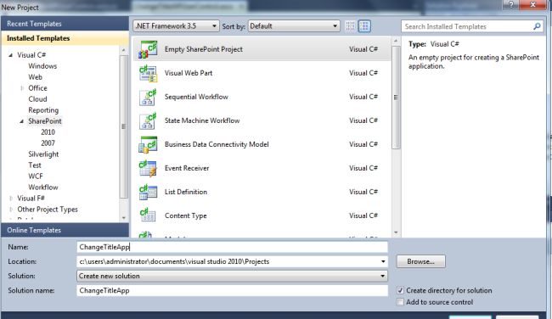Open the Sort by Default dropdown
Screen dimensions: 552x319
tap(294, 26)
